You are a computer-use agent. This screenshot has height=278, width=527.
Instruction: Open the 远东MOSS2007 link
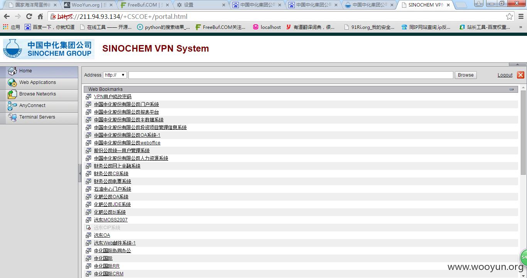pyautogui.click(x=111, y=220)
